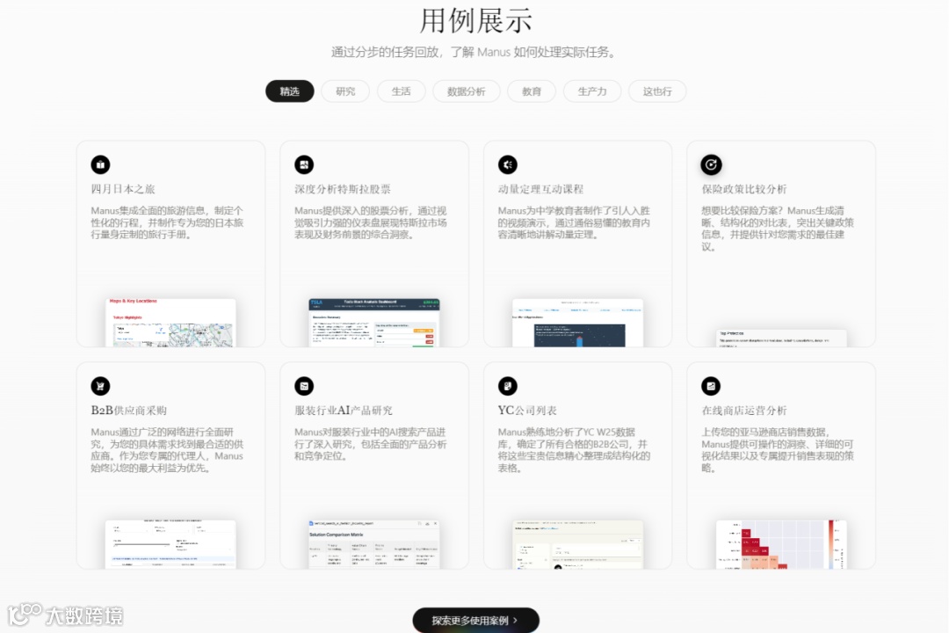949x633 pixels.
Task: Click the icon on 动量定理互动课程 card
Action: (x=508, y=164)
